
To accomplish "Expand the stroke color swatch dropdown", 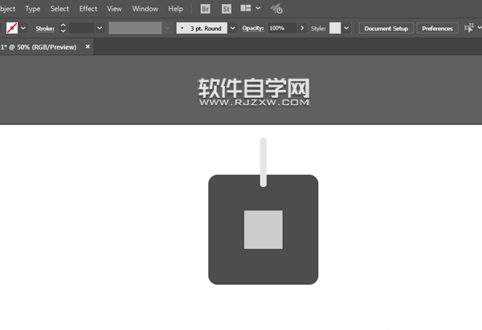I will (x=24, y=28).
